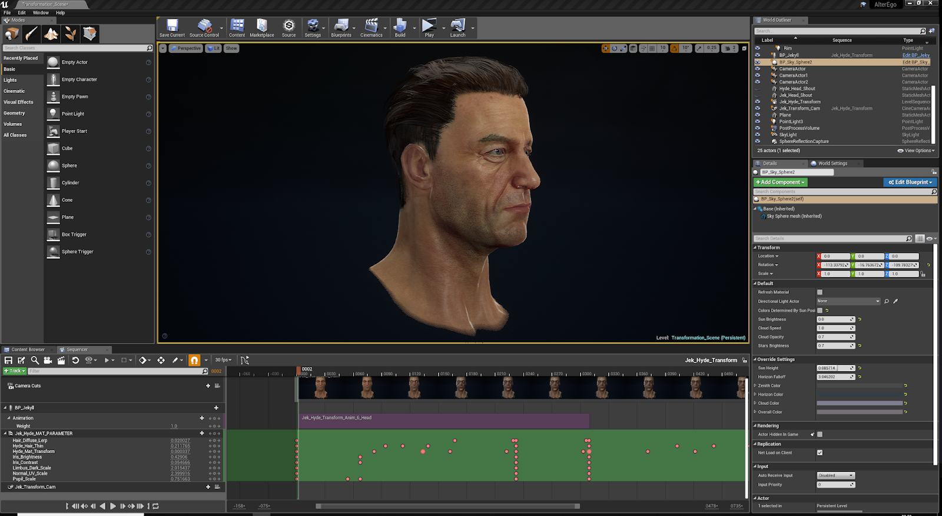Screen dimensions: 942x516
Task: Click the green Add Component button
Action: click(781, 182)
